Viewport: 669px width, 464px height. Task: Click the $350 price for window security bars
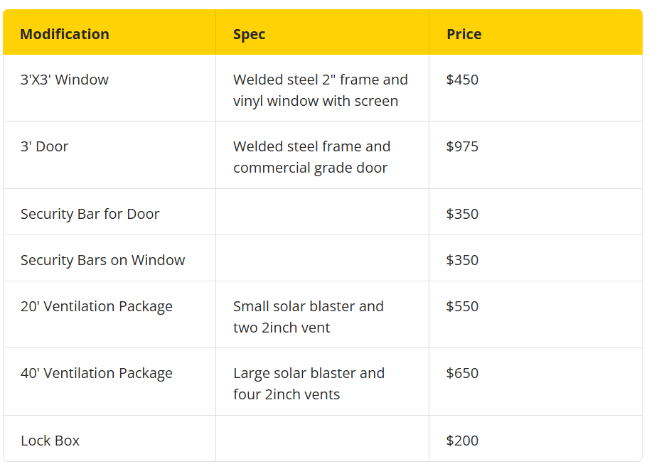(x=462, y=260)
